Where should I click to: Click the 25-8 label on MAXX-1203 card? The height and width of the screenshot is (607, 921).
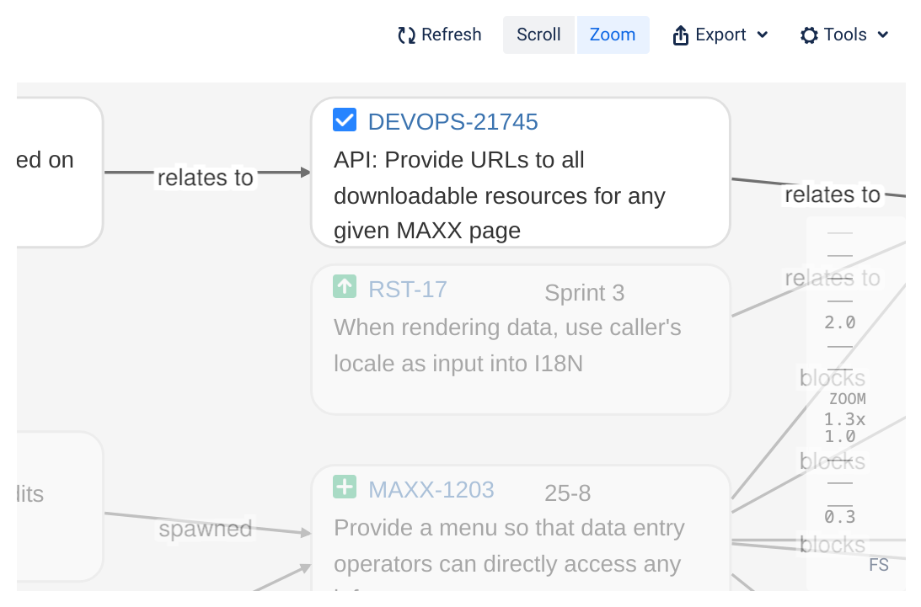(x=567, y=493)
